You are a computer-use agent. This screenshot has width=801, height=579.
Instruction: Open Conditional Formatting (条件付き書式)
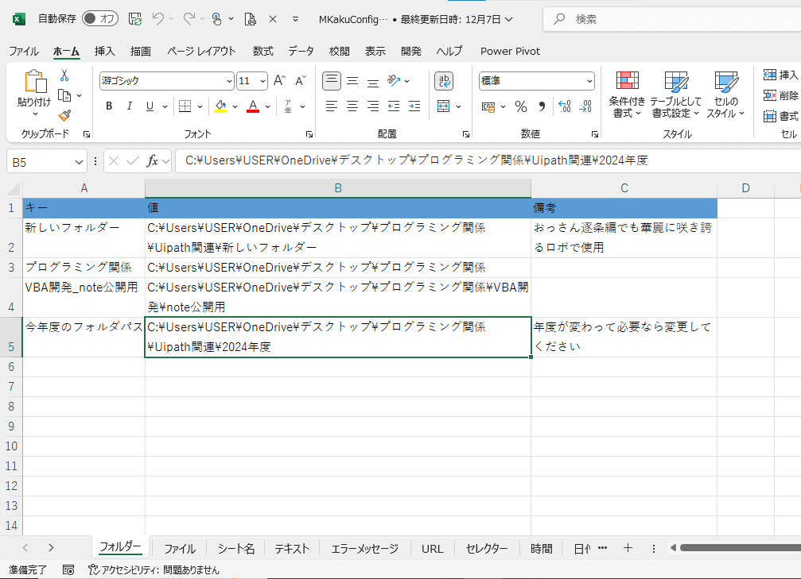[x=627, y=95]
